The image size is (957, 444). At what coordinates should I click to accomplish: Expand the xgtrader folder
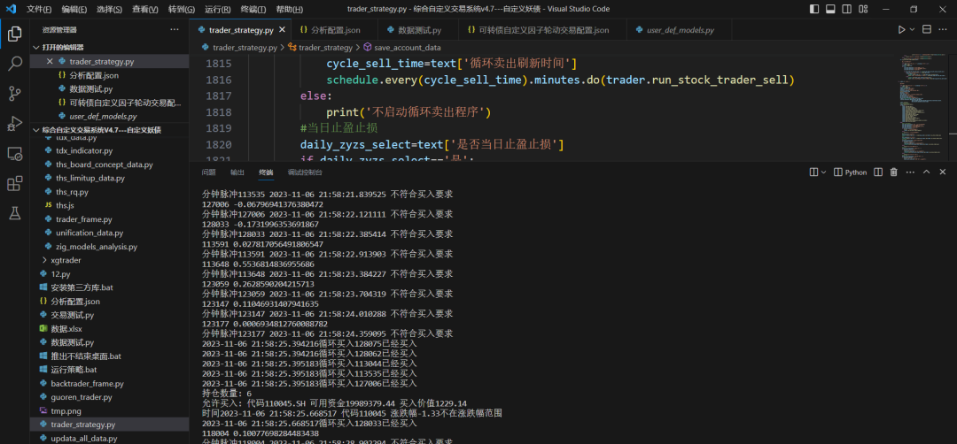(x=66, y=260)
